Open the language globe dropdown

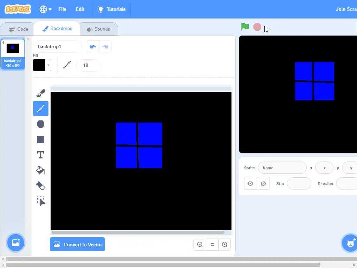click(x=45, y=9)
